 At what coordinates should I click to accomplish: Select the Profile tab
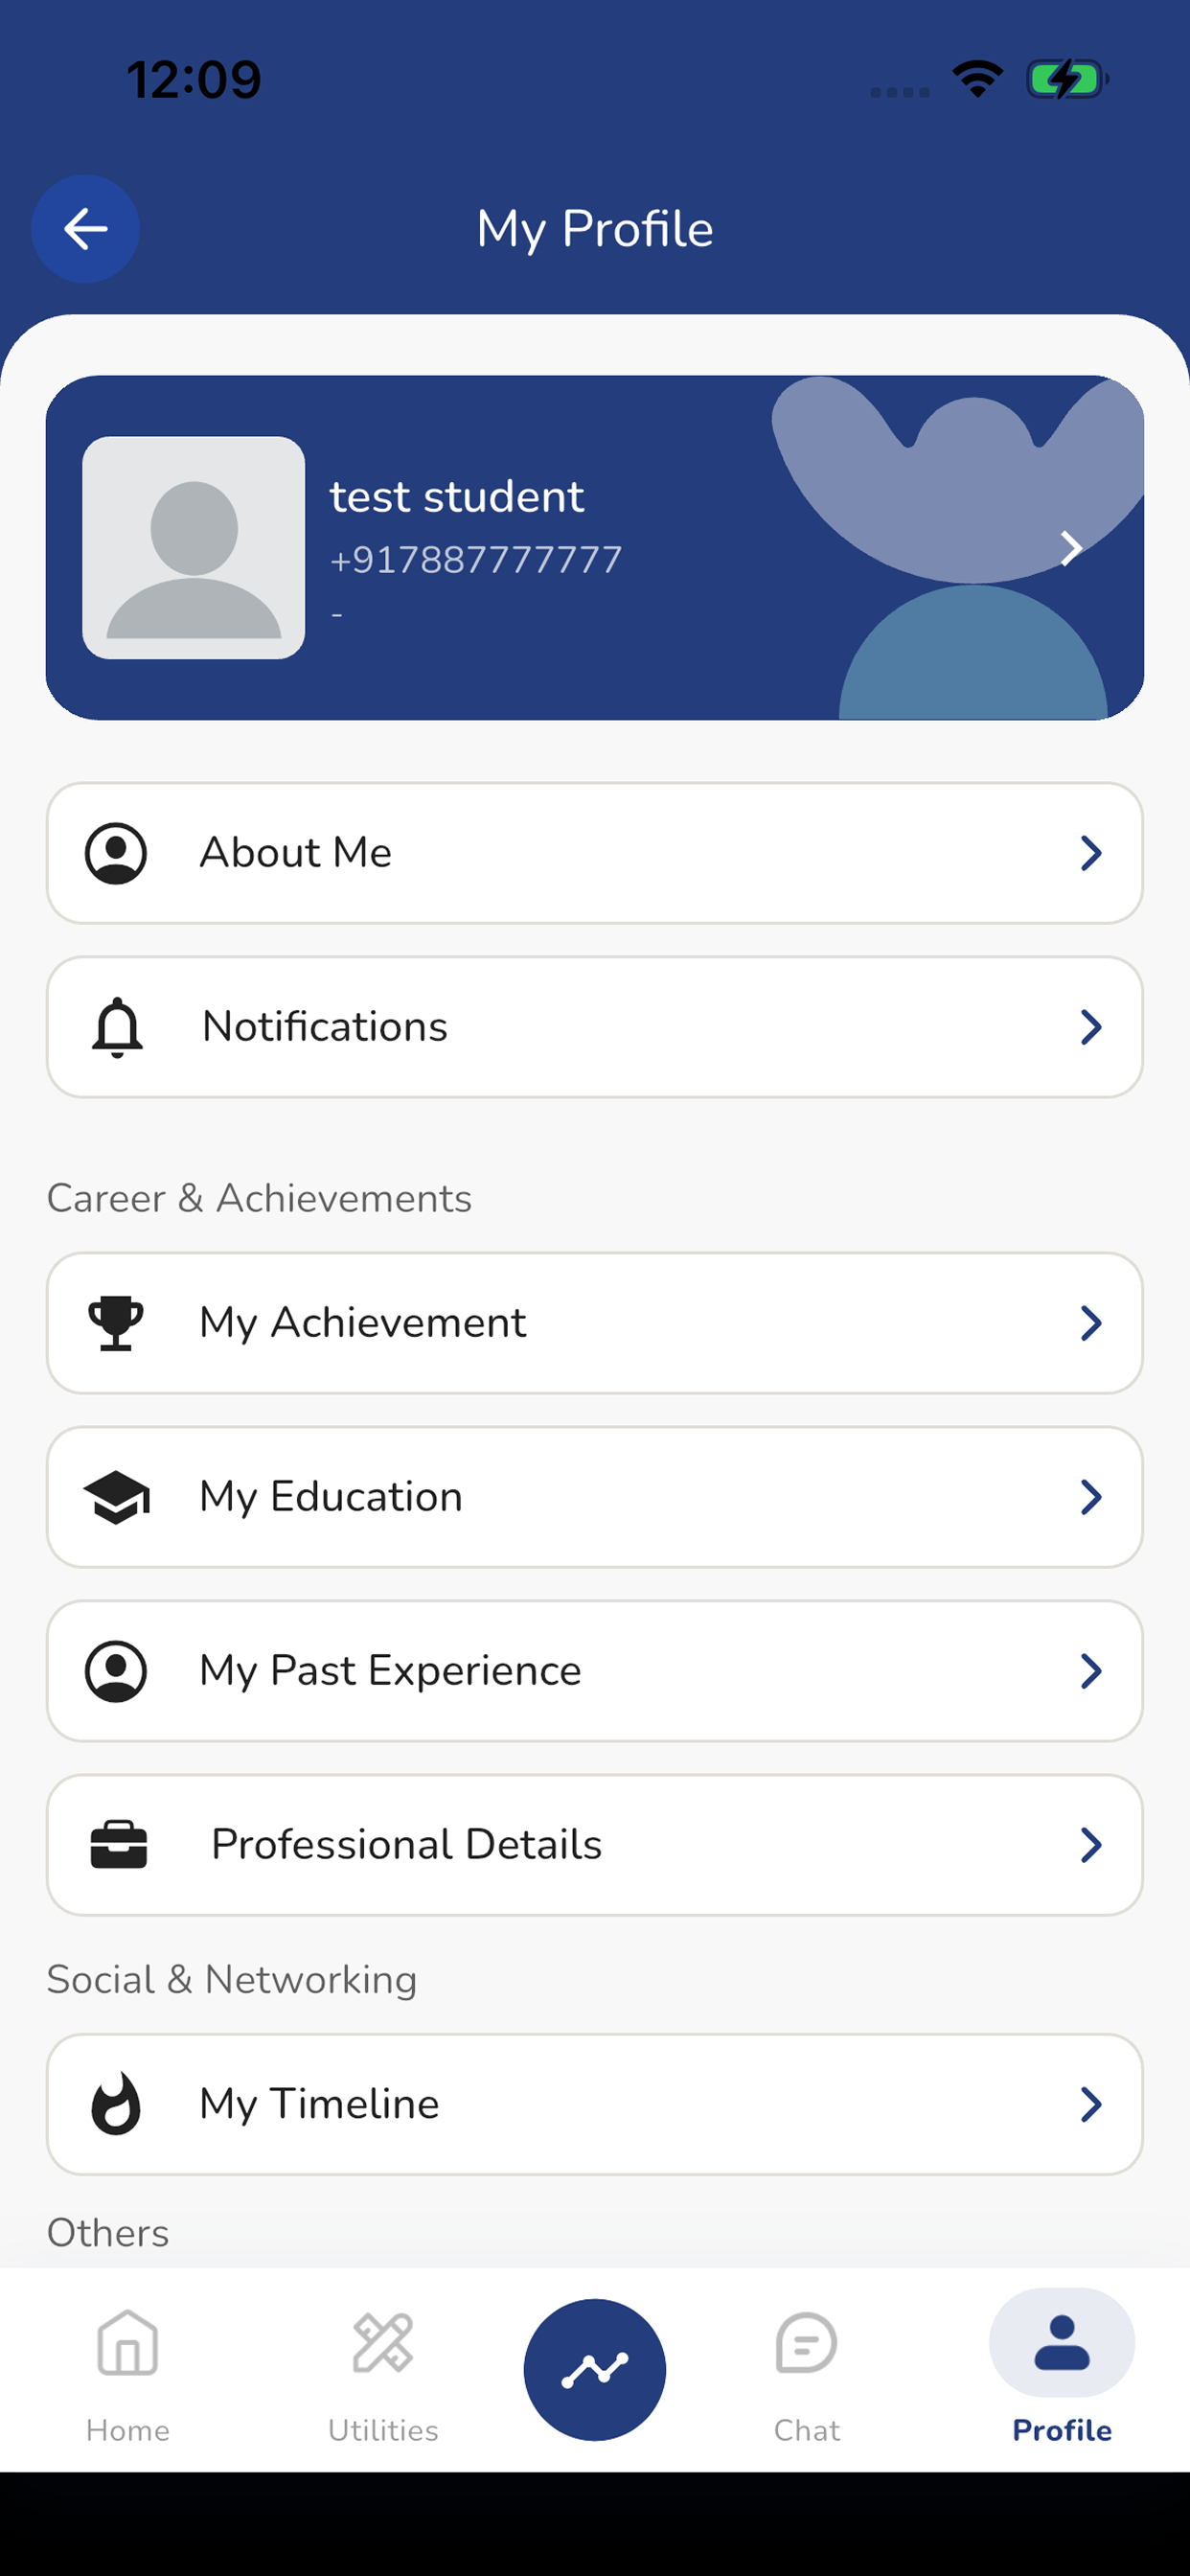(1062, 2368)
